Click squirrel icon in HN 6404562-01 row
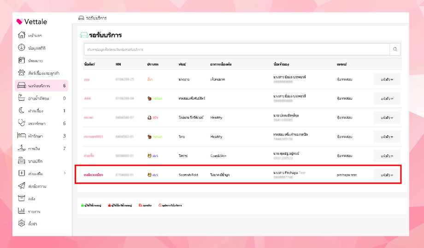The width and height of the screenshot is (424, 248). (149, 137)
